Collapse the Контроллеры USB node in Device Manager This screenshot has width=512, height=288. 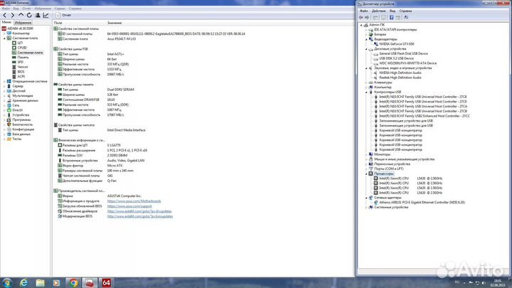click(366, 92)
